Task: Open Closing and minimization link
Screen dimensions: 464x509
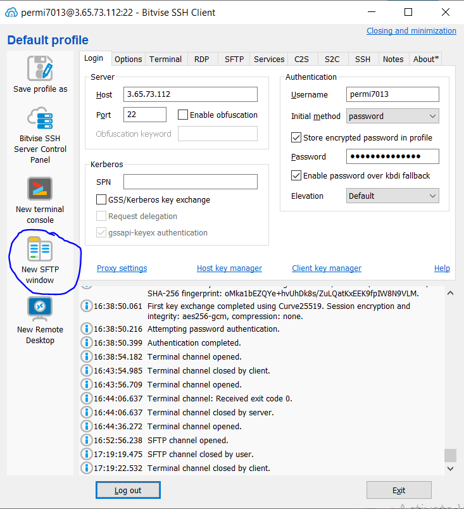Action: (411, 31)
